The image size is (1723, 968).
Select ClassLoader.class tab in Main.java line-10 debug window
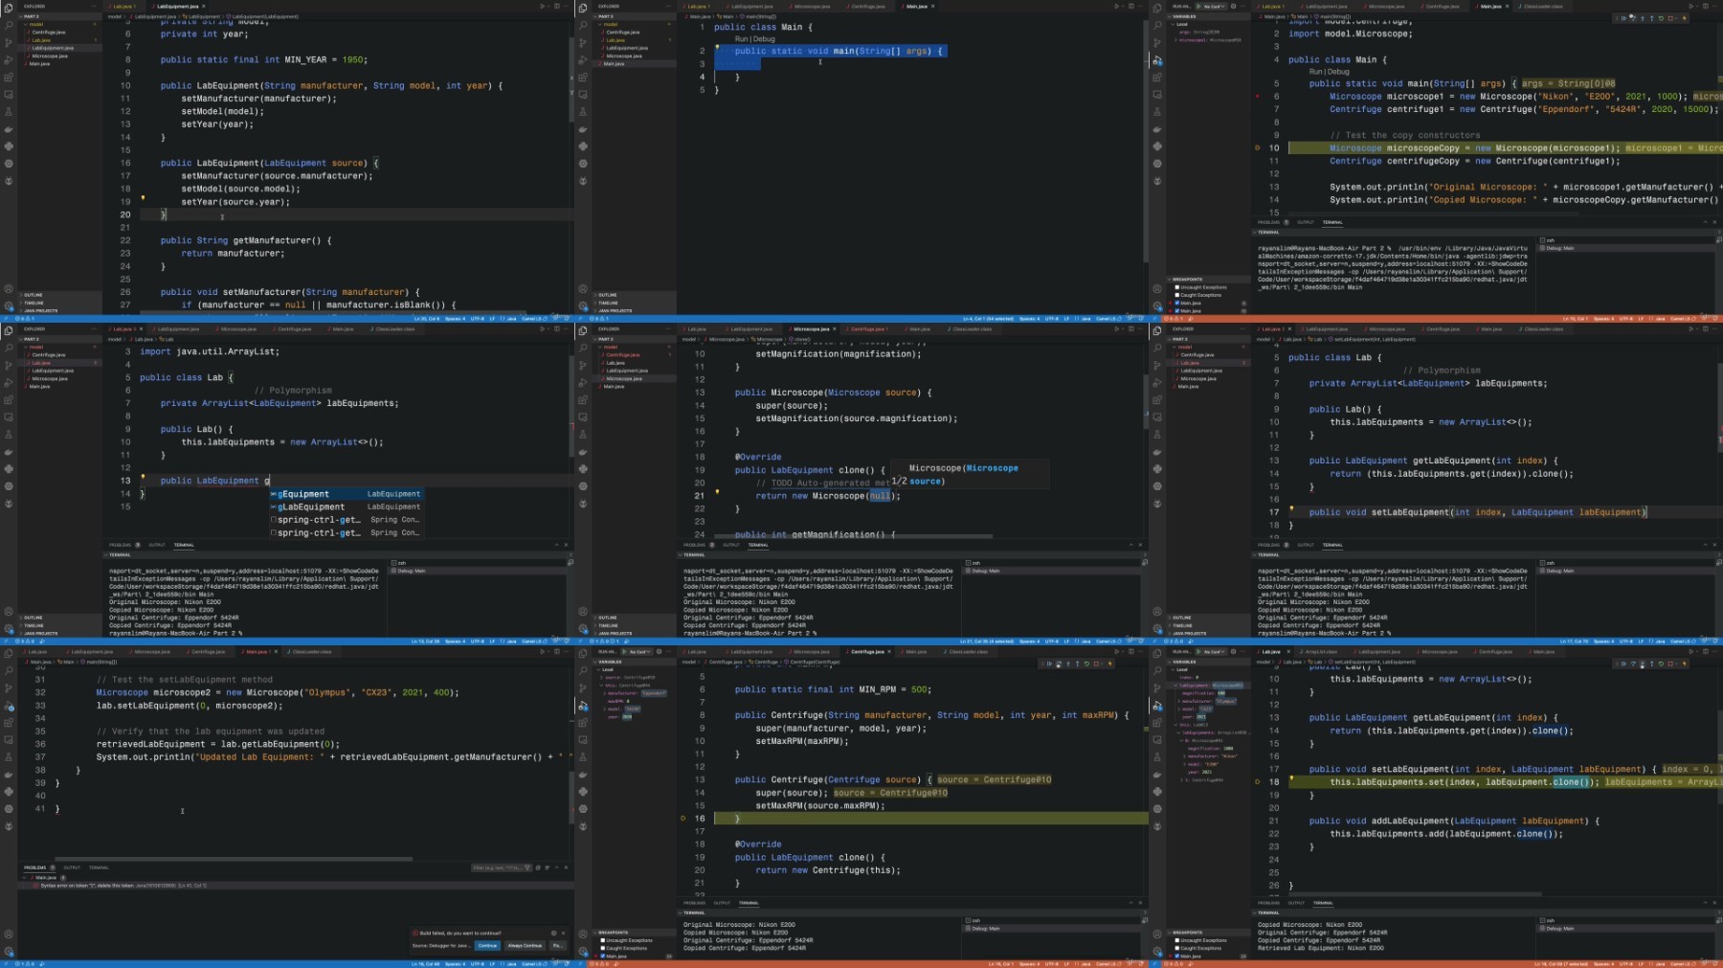point(1543,6)
